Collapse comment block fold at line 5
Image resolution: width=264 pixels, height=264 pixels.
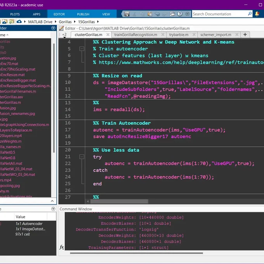tap(82, 49)
